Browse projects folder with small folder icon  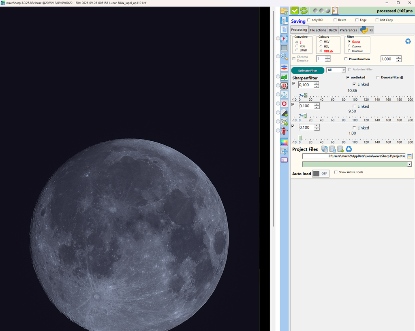409,156
